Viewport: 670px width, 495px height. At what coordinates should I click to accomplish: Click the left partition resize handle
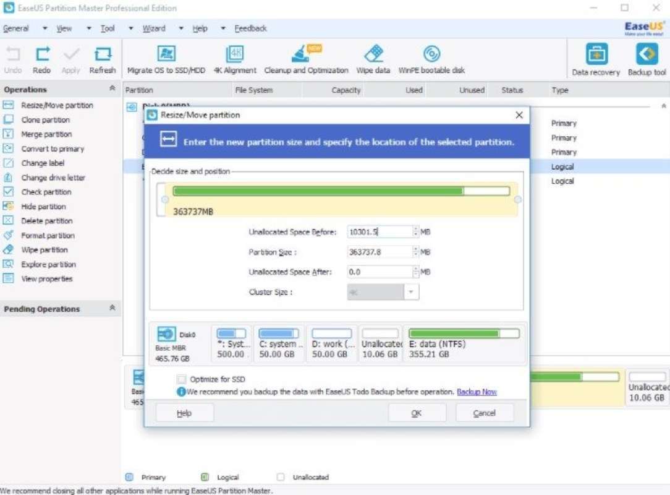pyautogui.click(x=165, y=199)
